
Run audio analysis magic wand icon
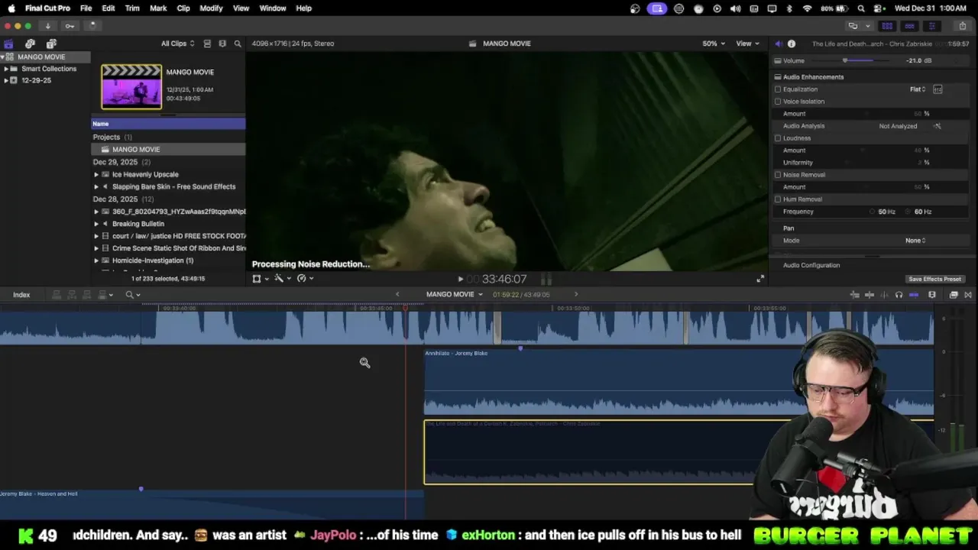(938, 126)
